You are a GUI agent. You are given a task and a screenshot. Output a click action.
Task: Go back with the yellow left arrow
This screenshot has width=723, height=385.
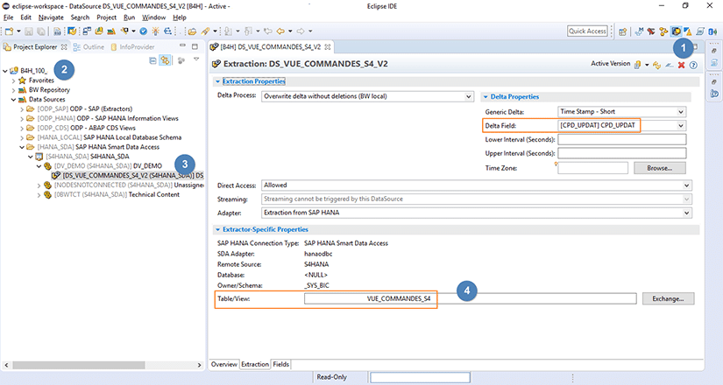tap(280, 31)
